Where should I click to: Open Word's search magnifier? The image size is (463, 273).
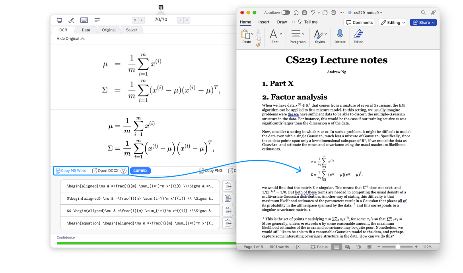[423, 12]
